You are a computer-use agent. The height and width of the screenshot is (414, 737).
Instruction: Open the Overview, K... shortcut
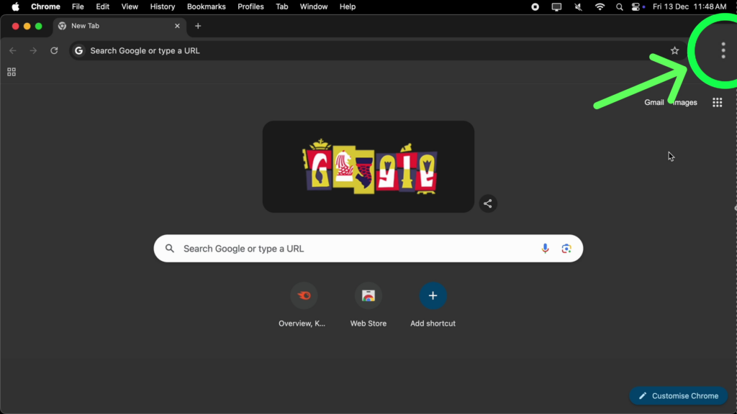(303, 305)
